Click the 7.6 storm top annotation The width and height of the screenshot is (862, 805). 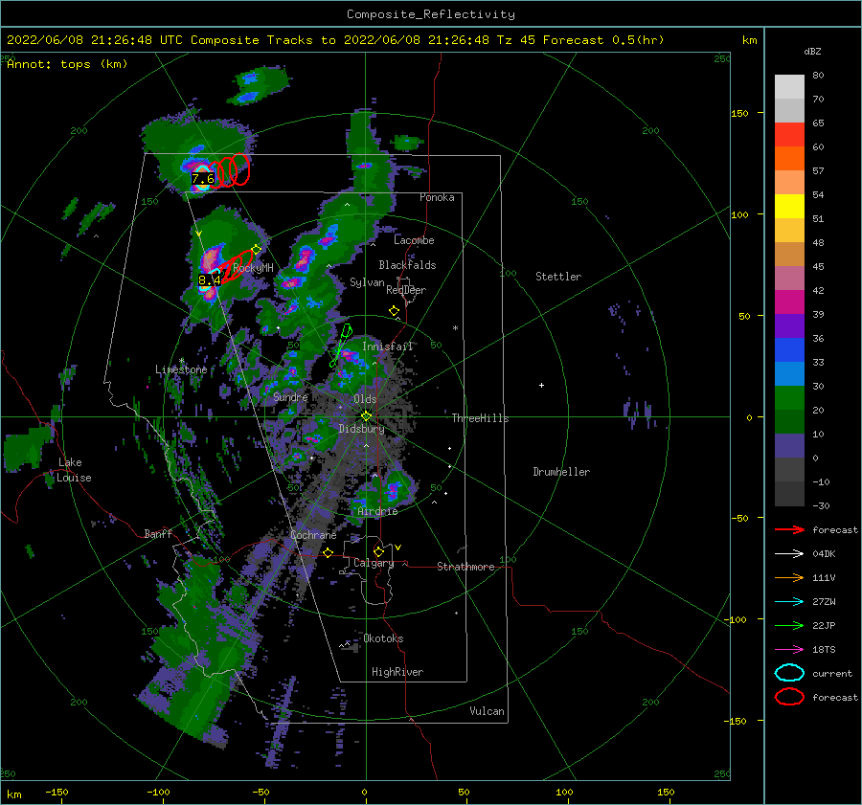202,179
